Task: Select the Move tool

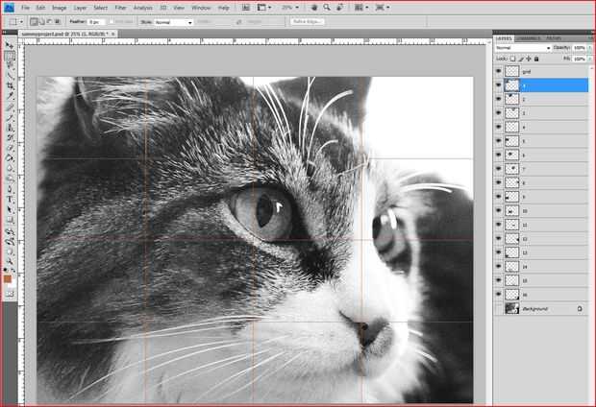Action: 10,45
